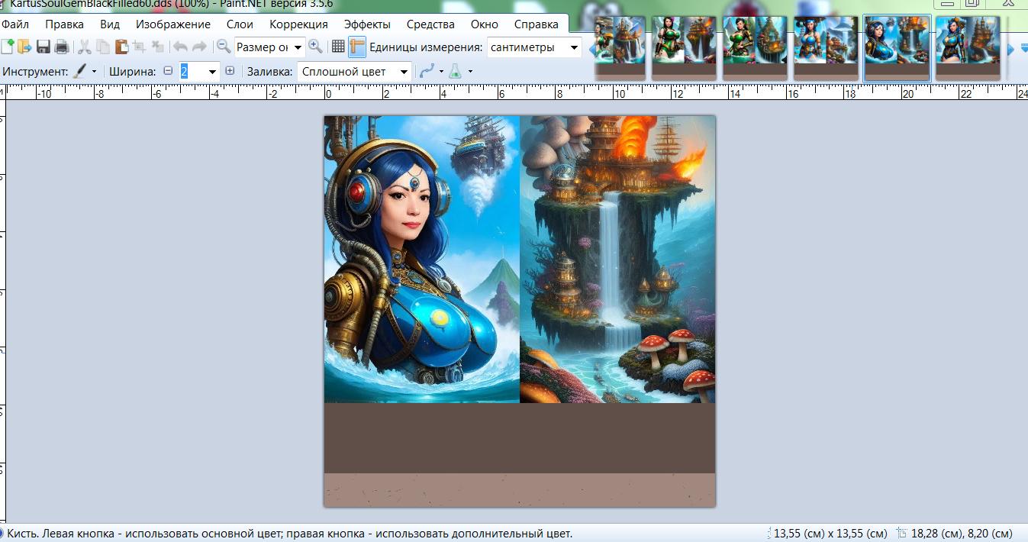Zoom out with the minus magnifier icon
Image resolution: width=1028 pixels, height=542 pixels.
pos(224,47)
